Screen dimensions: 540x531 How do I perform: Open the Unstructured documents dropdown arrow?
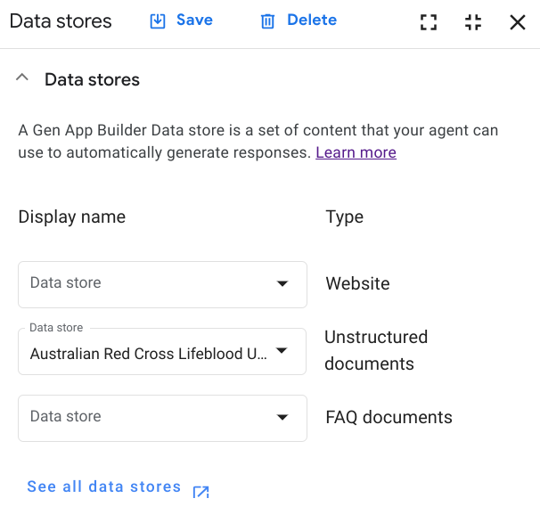[282, 351]
